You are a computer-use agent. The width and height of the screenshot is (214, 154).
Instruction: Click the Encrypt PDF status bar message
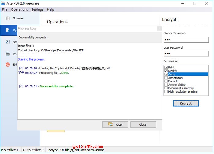coord(76,150)
